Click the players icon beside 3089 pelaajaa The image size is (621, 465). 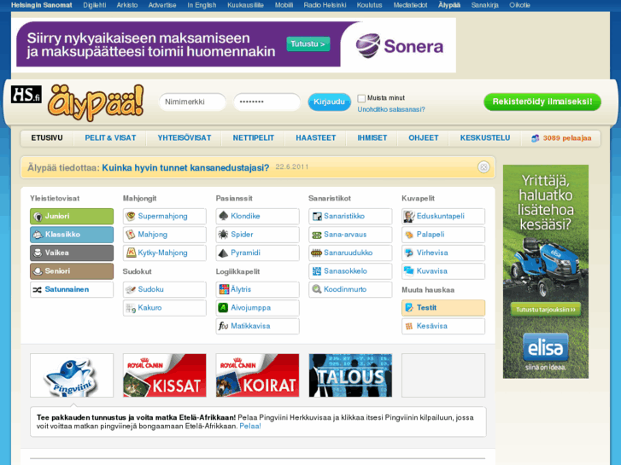535,138
